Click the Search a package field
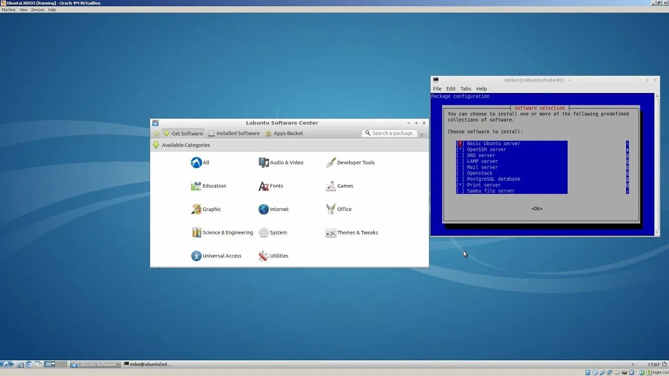This screenshot has height=376, width=669. [x=390, y=134]
